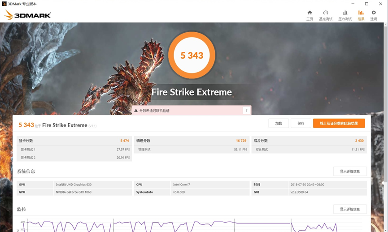
Task: Click the warning icon in validation banner
Action: tap(135, 111)
